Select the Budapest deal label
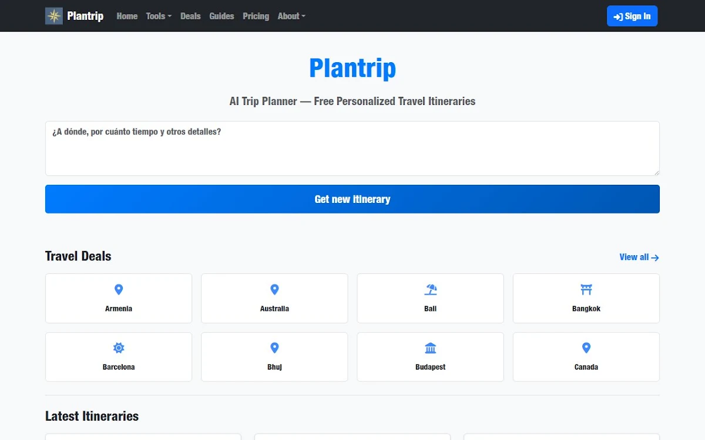The image size is (705, 440). coord(431,367)
